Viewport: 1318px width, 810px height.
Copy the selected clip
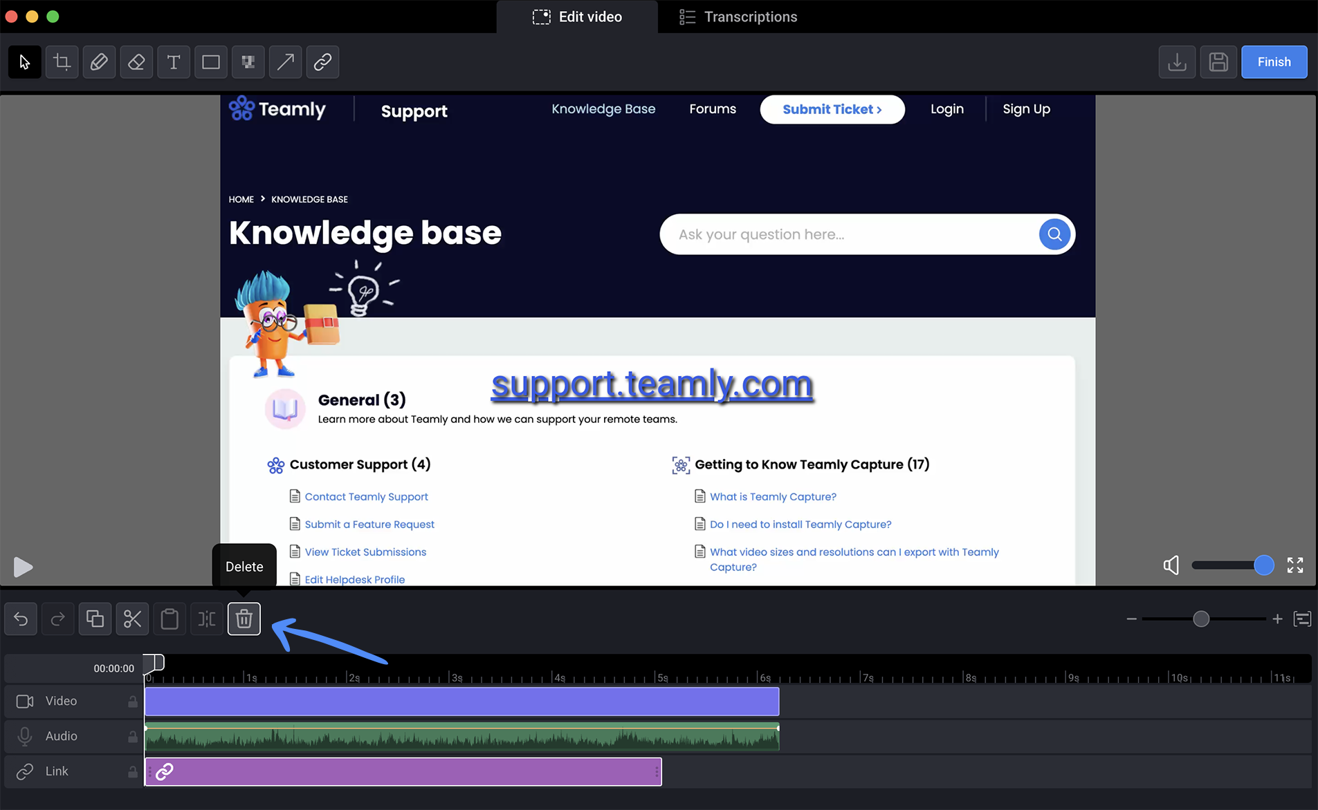pyautogui.click(x=95, y=619)
